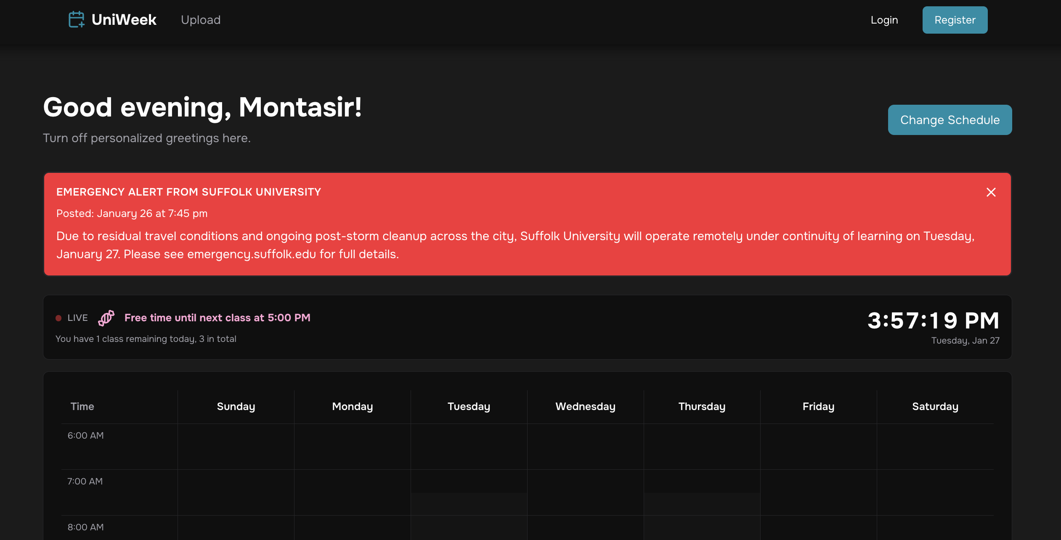The image size is (1061, 540).
Task: Click the 'Free time until next class' status text
Action: 217,318
